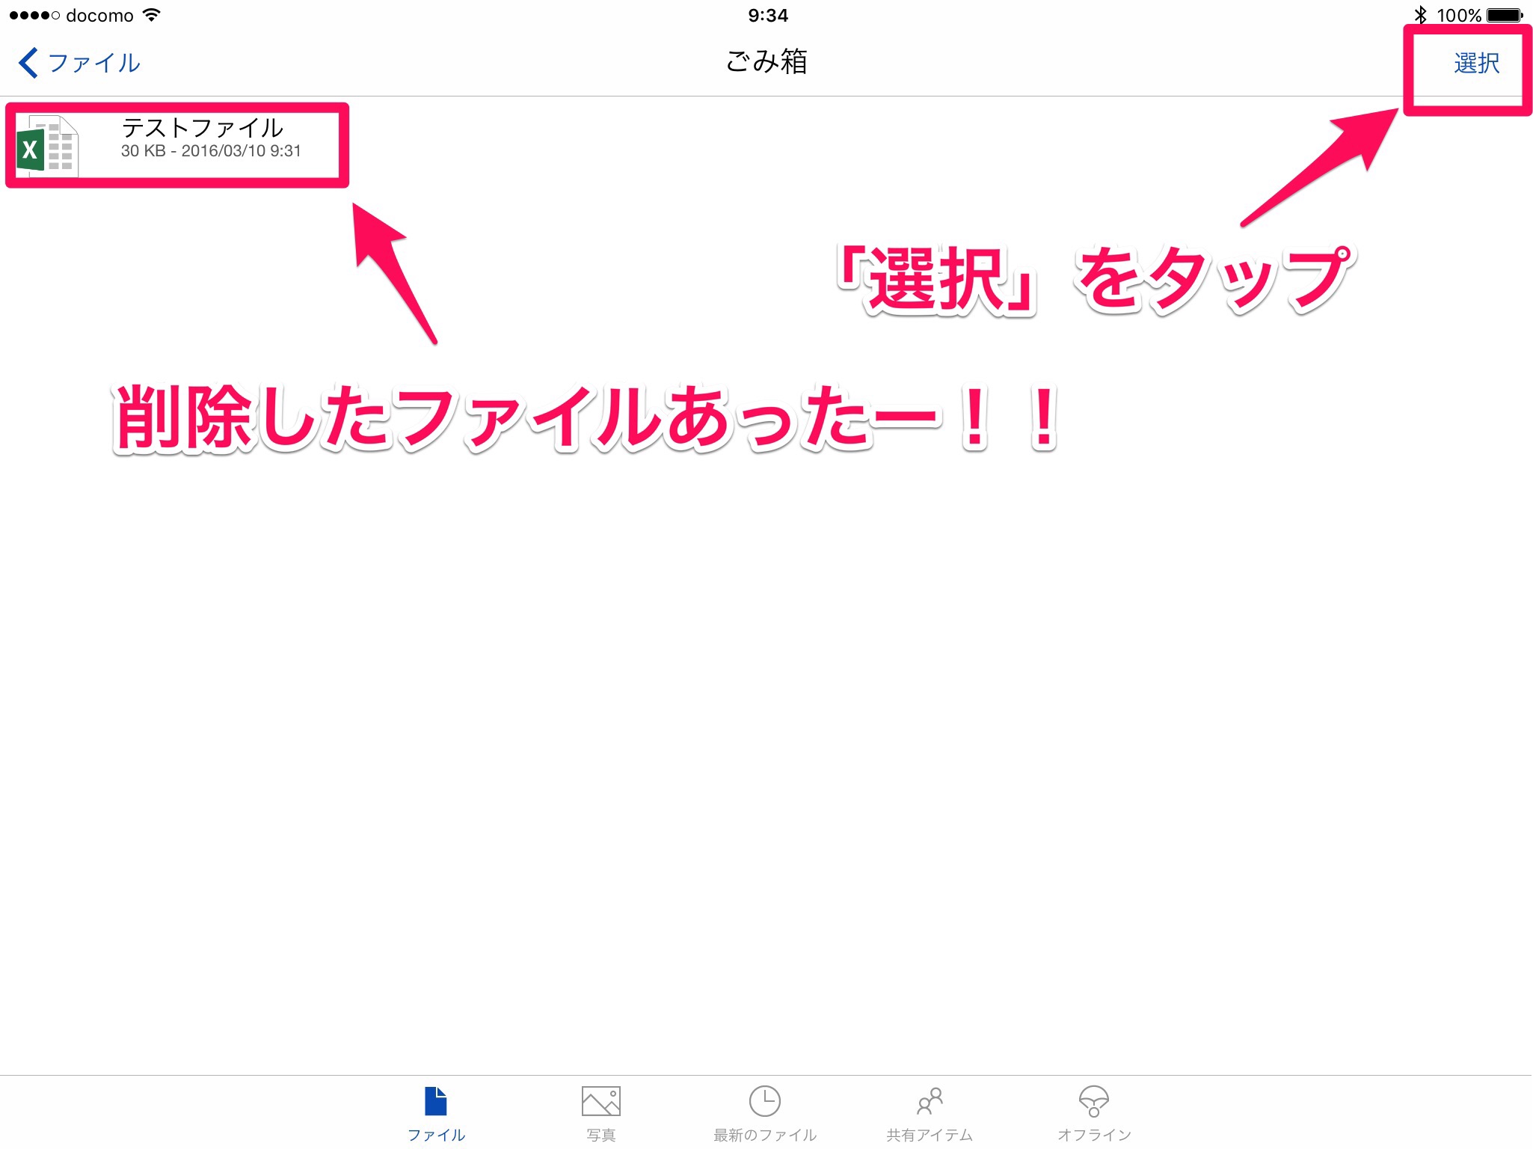Viewport: 1533px width, 1149px height.
Task: Go back via the ファイル label
Action: (x=94, y=63)
